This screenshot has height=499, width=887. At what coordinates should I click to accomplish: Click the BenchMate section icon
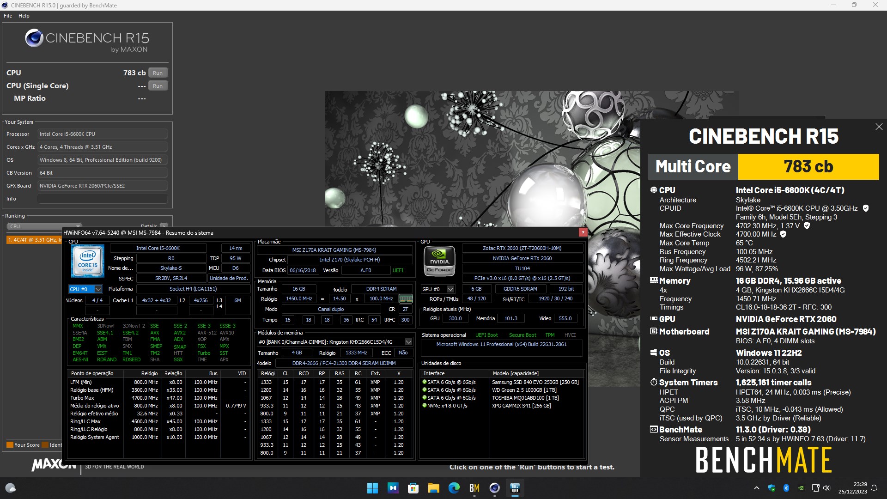[x=654, y=429]
